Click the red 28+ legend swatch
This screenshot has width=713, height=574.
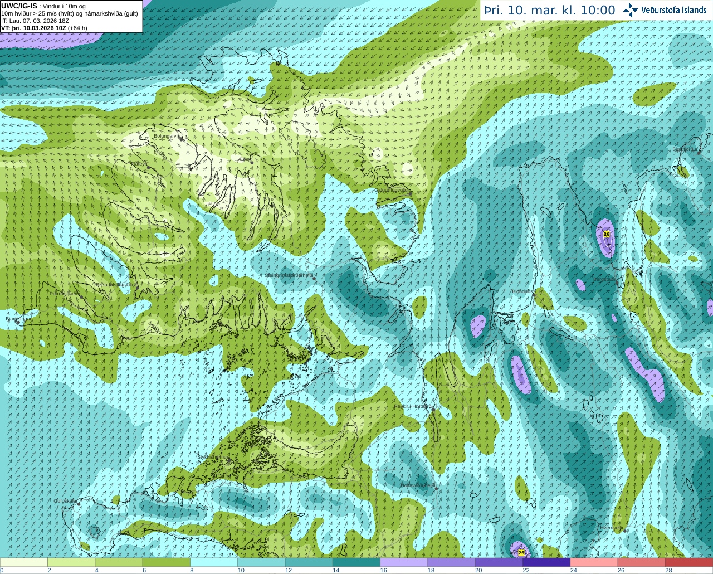tap(689, 562)
